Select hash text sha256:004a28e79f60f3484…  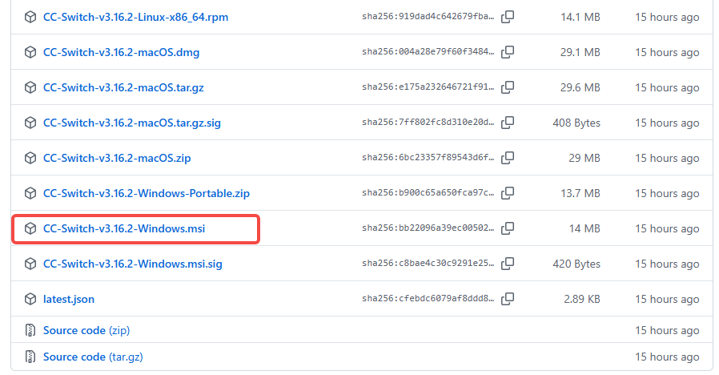pyautogui.click(x=428, y=52)
